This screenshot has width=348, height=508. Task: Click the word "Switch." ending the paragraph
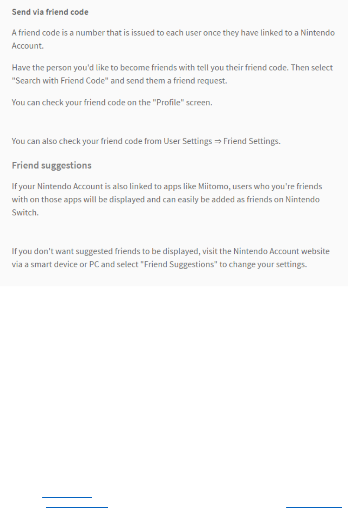[x=25, y=213]
